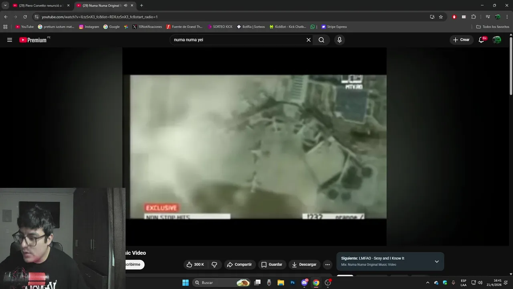
Task: Open the media controls toolbar icon
Action: tap(488, 17)
